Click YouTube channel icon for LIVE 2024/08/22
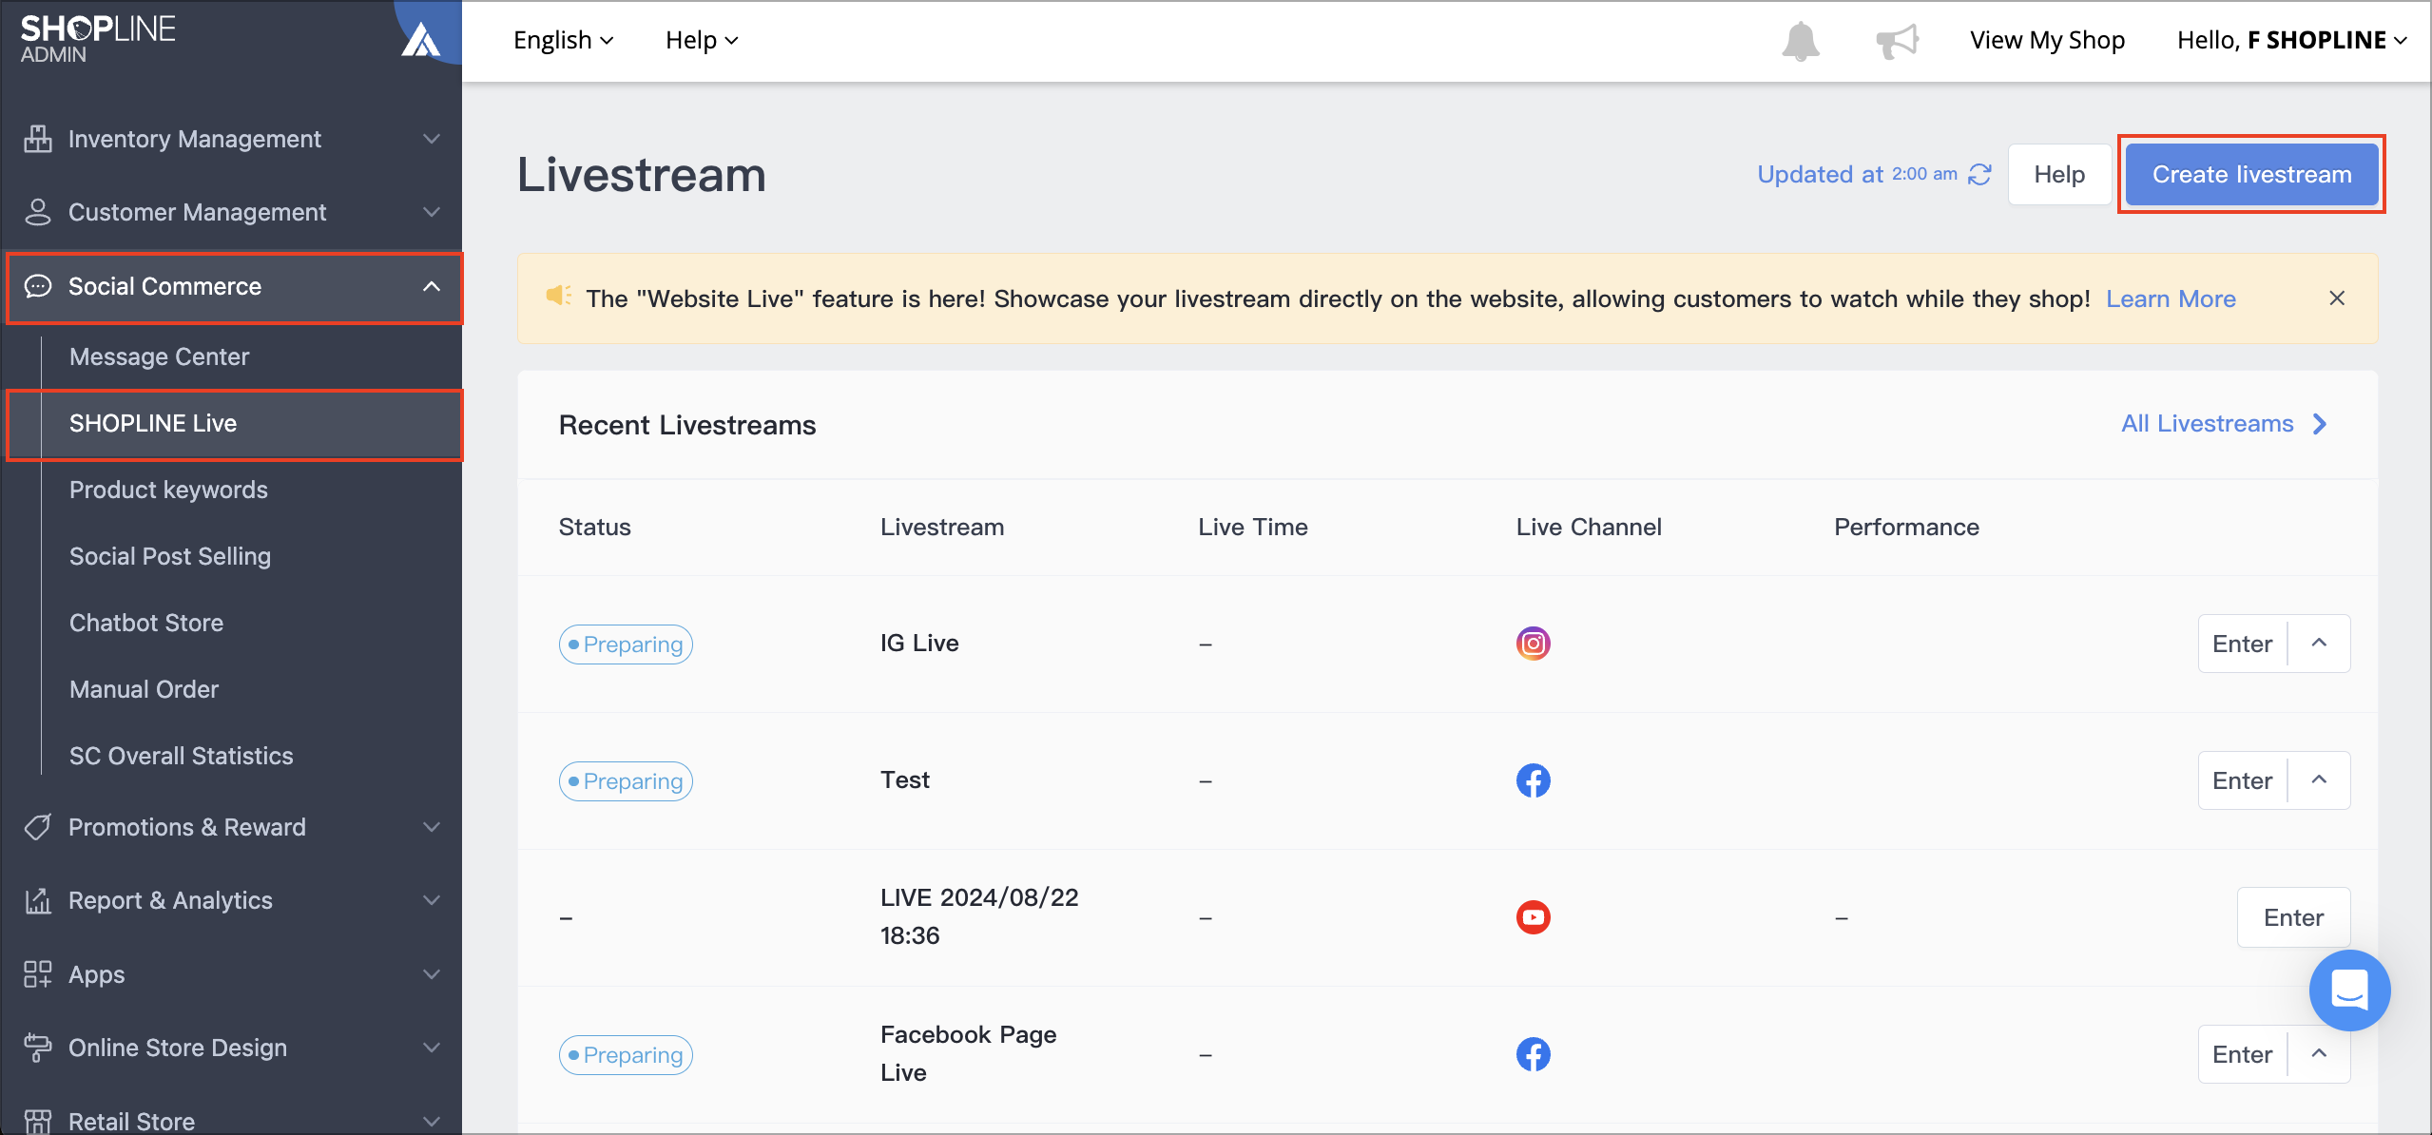The width and height of the screenshot is (2432, 1135). coord(1533,917)
